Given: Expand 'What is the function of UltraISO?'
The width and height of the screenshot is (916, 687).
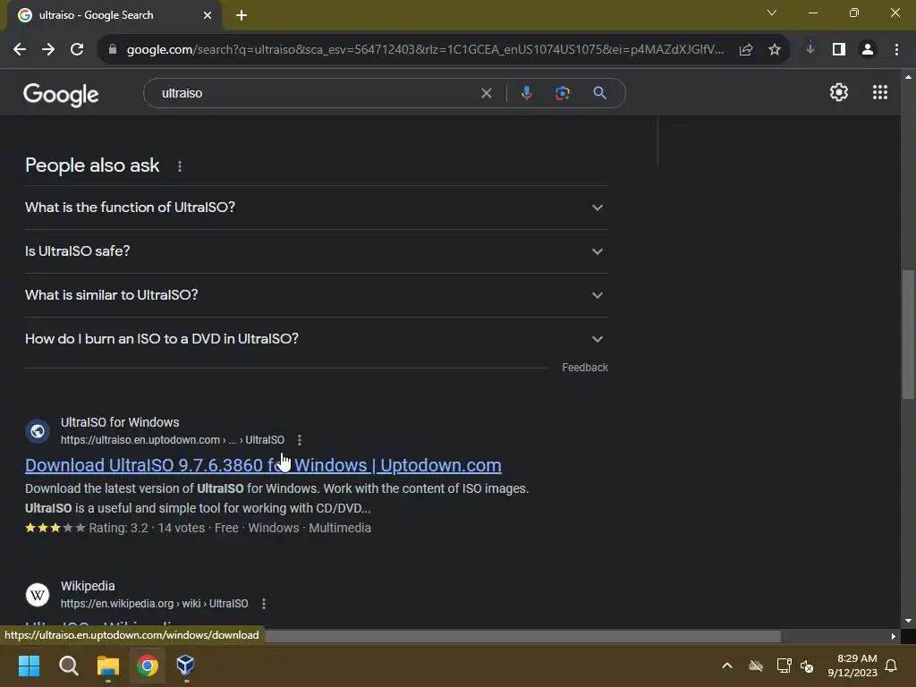Looking at the screenshot, I should [x=316, y=208].
